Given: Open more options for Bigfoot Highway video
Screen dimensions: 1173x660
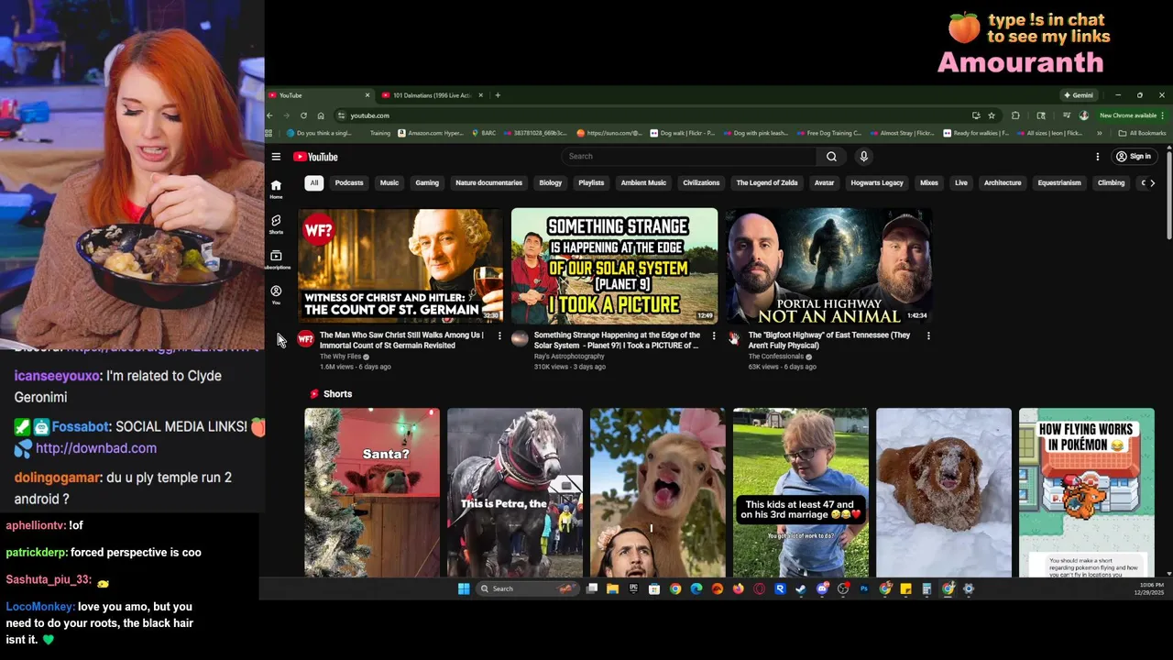Looking at the screenshot, I should click(928, 336).
